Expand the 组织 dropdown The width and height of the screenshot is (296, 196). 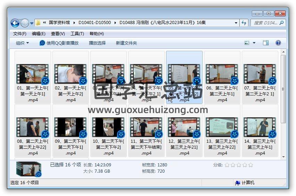[23, 43]
